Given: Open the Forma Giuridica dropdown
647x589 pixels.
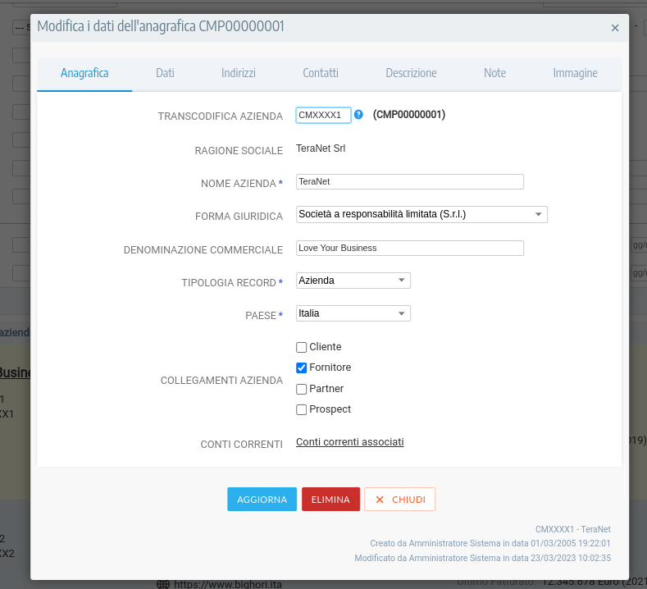Looking at the screenshot, I should [421, 215].
